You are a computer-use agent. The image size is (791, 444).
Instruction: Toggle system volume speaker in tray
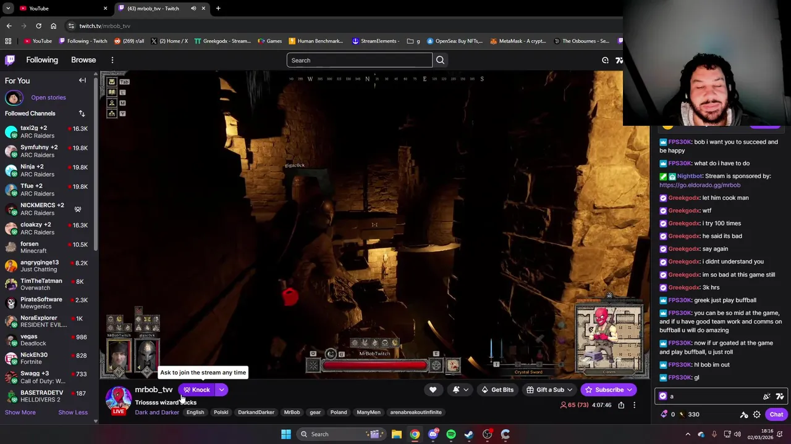tap(737, 434)
